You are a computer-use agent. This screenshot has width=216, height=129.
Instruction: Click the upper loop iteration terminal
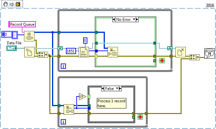tap(63, 66)
